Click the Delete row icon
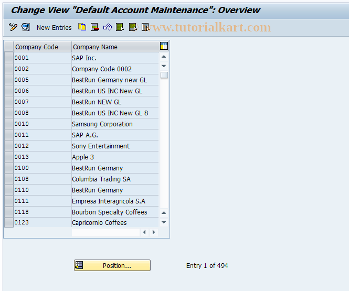The image size is (349, 291). (95, 27)
